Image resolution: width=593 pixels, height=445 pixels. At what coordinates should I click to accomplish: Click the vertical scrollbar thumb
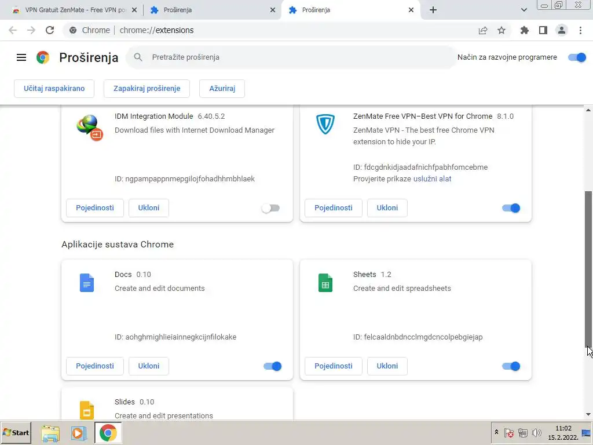[x=588, y=269]
